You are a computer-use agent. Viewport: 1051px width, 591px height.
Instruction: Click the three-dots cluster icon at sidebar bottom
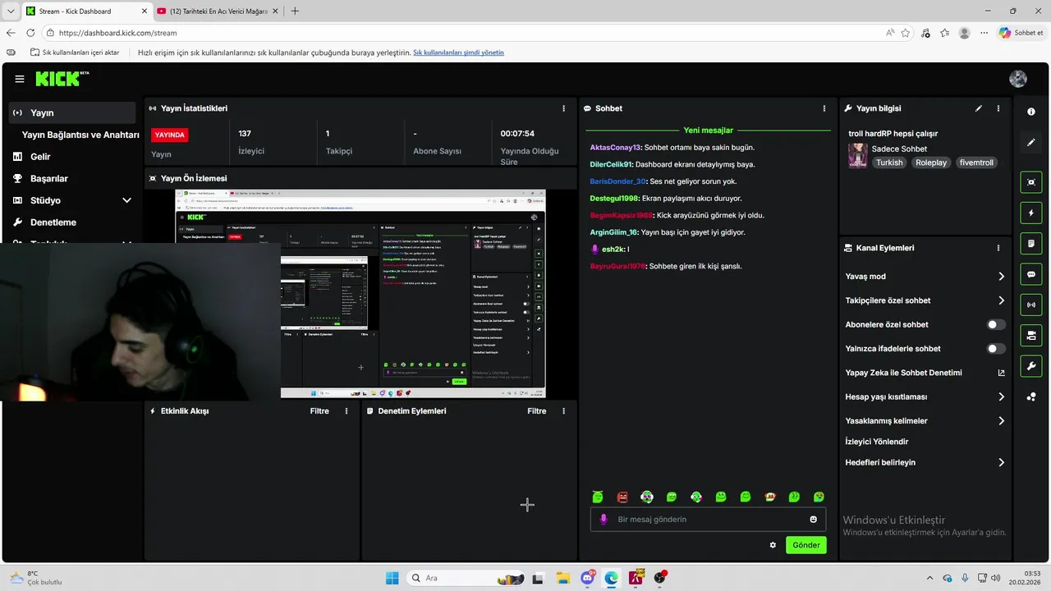[1031, 397]
